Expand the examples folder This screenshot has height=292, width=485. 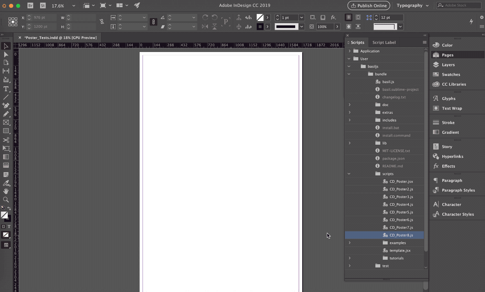350,243
